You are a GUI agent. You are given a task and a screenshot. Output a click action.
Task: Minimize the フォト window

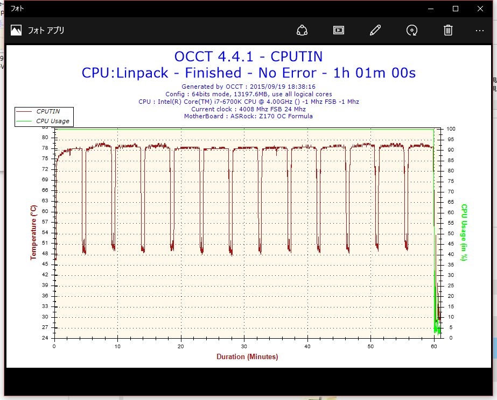pyautogui.click(x=430, y=9)
